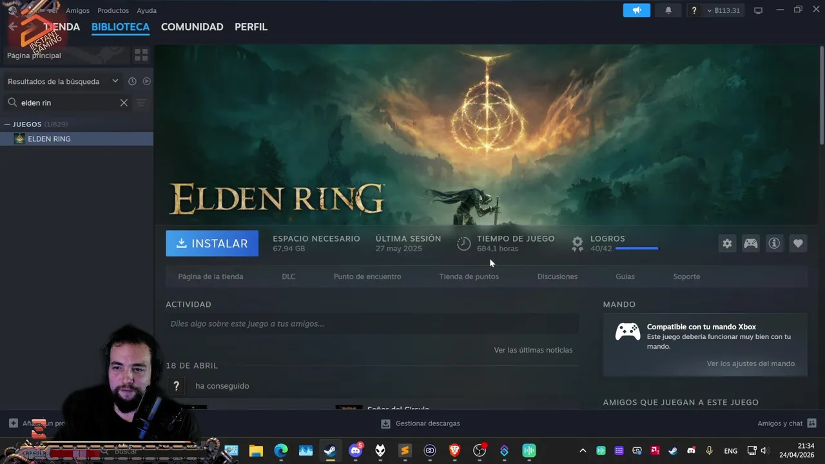Viewport: 825px width, 464px height.
Task: Open Discord from the taskbar
Action: (355, 450)
